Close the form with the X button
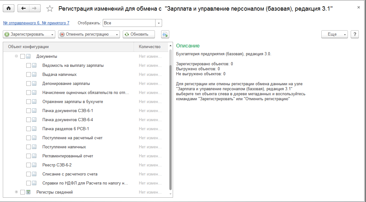Viewport: 366px width, 202px height. point(359,7)
